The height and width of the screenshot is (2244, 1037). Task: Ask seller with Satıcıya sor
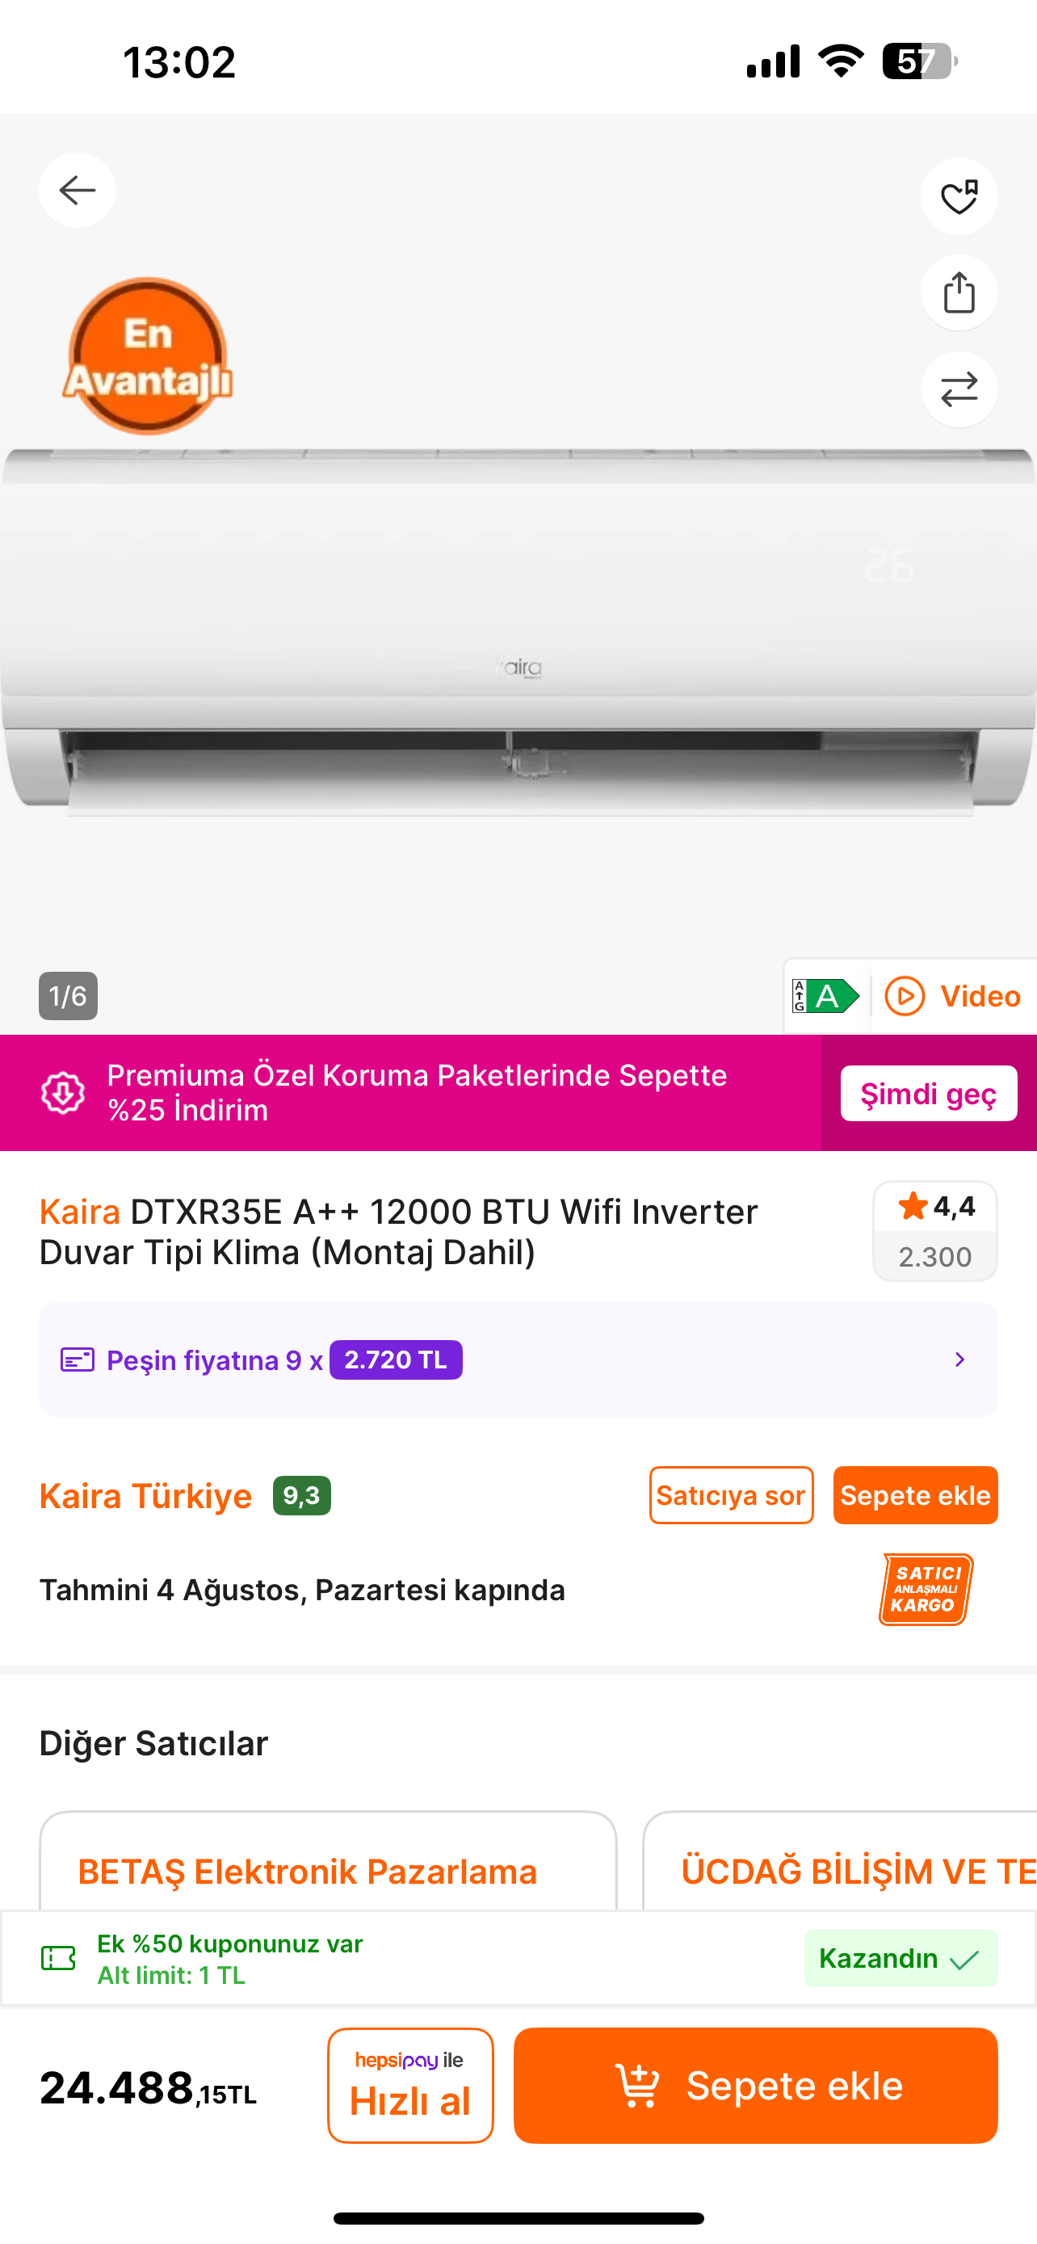tap(732, 1495)
